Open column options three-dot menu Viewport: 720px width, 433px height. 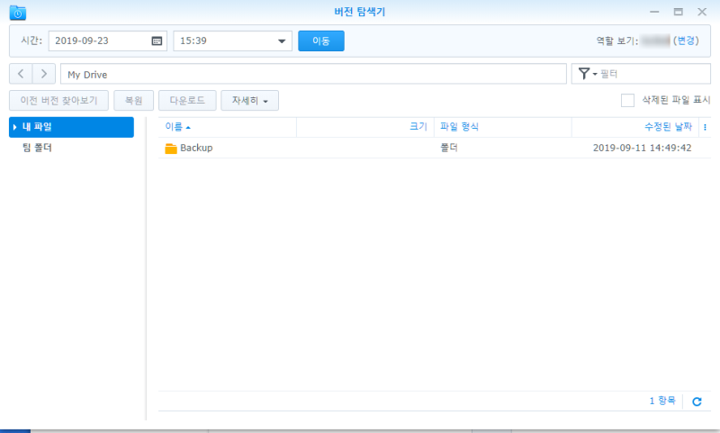coord(705,127)
